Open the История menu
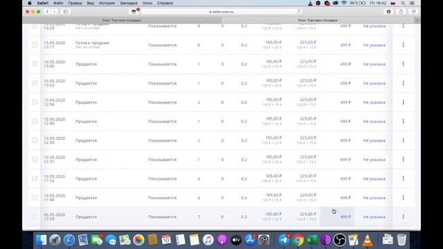 pos(107,3)
